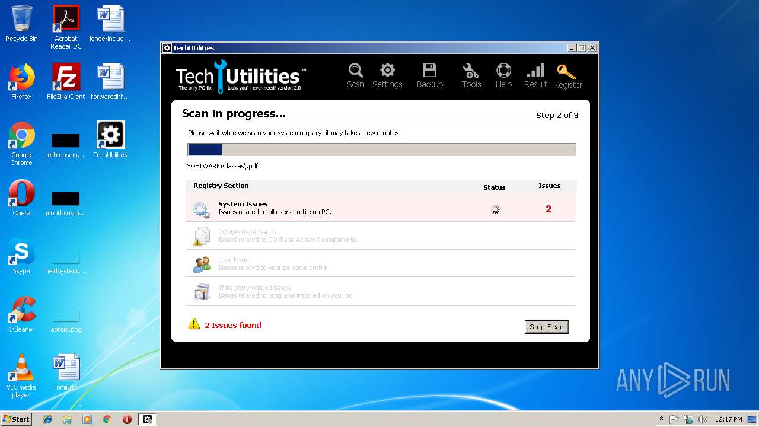Close the TechUtilities window
The height and width of the screenshot is (427, 759).
[592, 48]
